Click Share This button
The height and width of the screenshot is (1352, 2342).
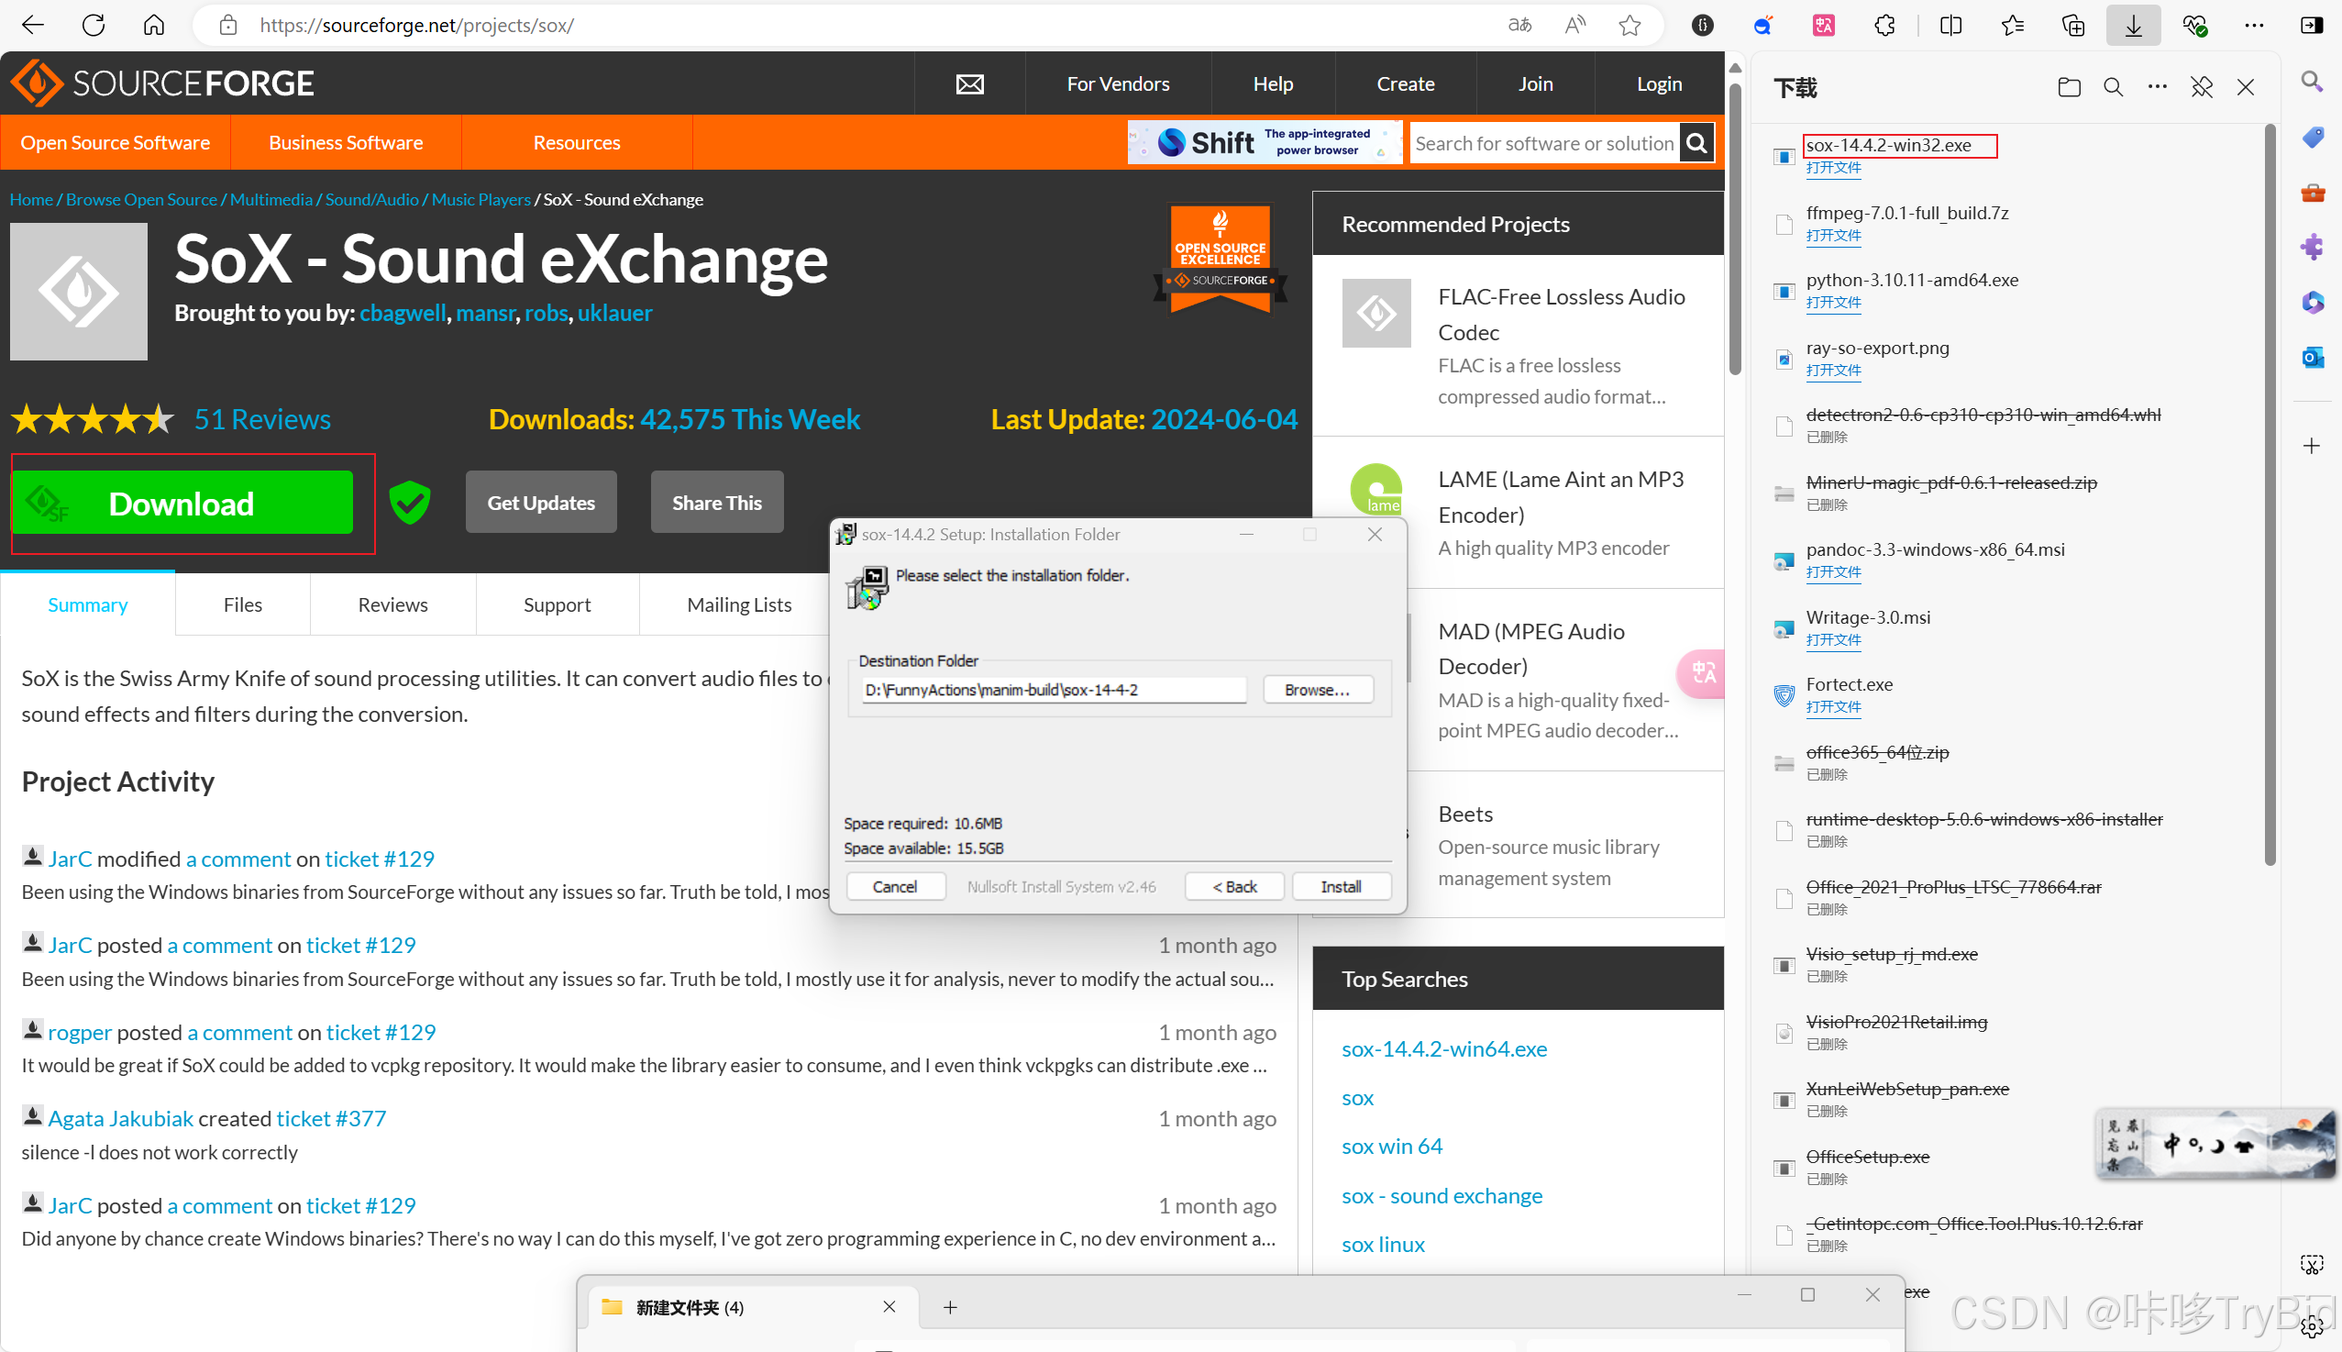click(x=716, y=503)
